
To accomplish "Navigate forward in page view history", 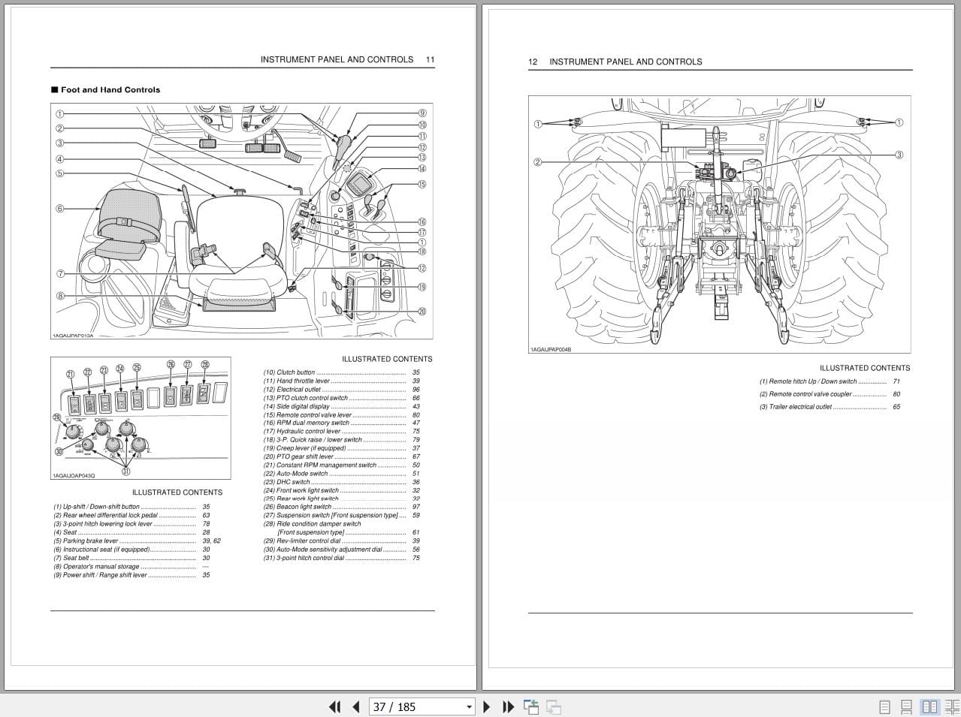I will click(553, 706).
